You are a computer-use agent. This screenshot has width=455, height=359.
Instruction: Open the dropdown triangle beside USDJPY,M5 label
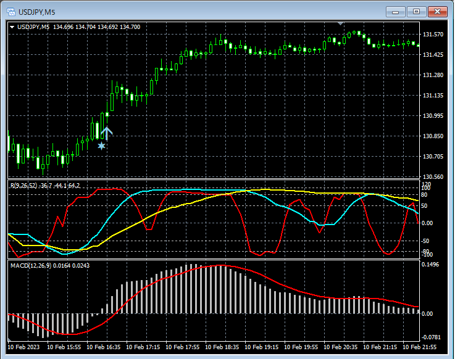tap(12, 27)
